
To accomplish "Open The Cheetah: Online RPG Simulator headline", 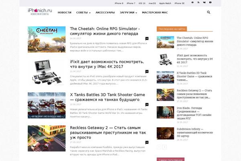I will pos(105,31).
